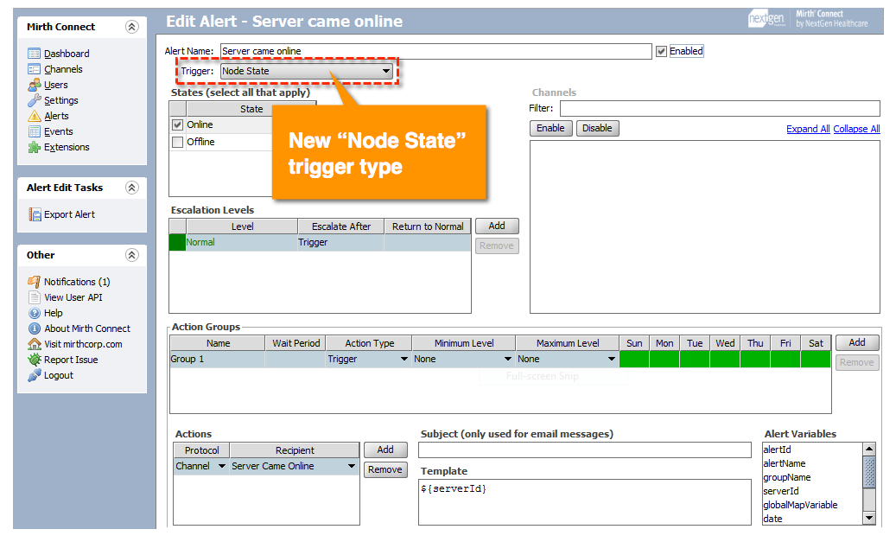
Task: Select the Normal escalation level row
Action: 320,242
